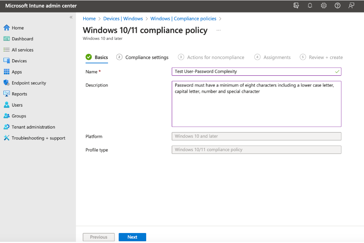364x243 pixels.
Task: Click the Tenant administration icon
Action: 7,127
